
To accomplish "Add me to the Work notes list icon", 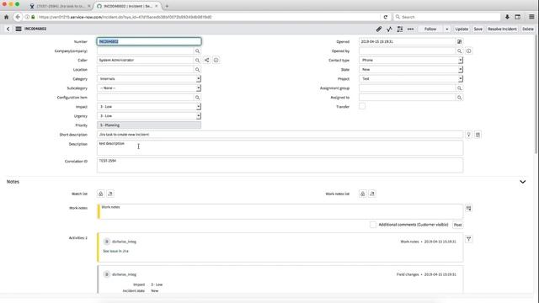I will tap(372, 194).
